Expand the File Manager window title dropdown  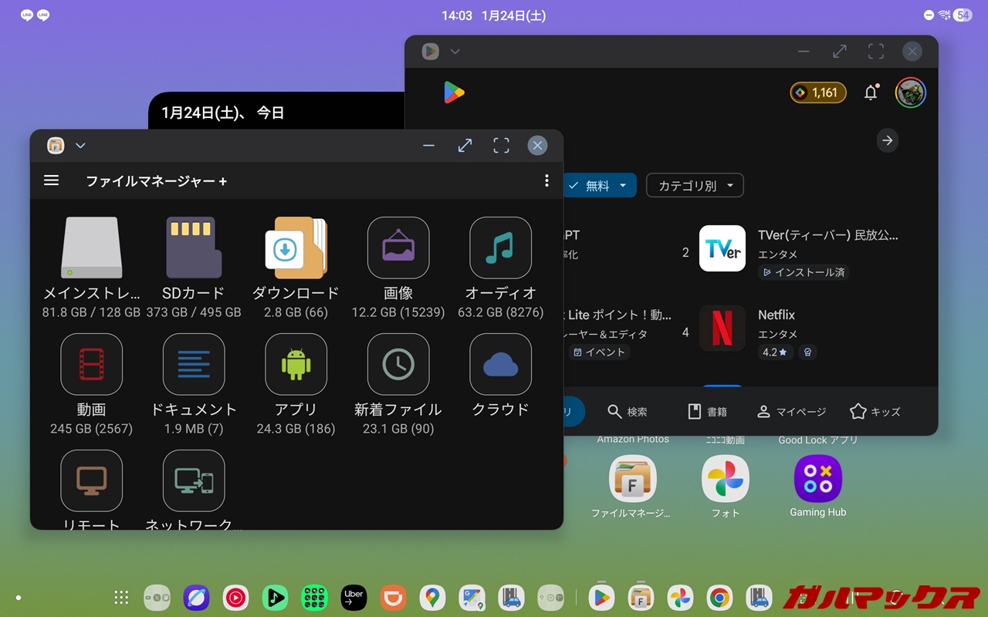80,146
